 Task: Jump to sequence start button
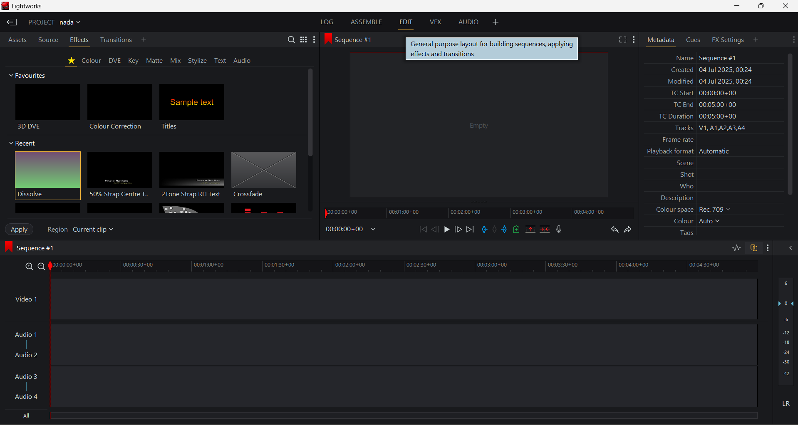423,230
